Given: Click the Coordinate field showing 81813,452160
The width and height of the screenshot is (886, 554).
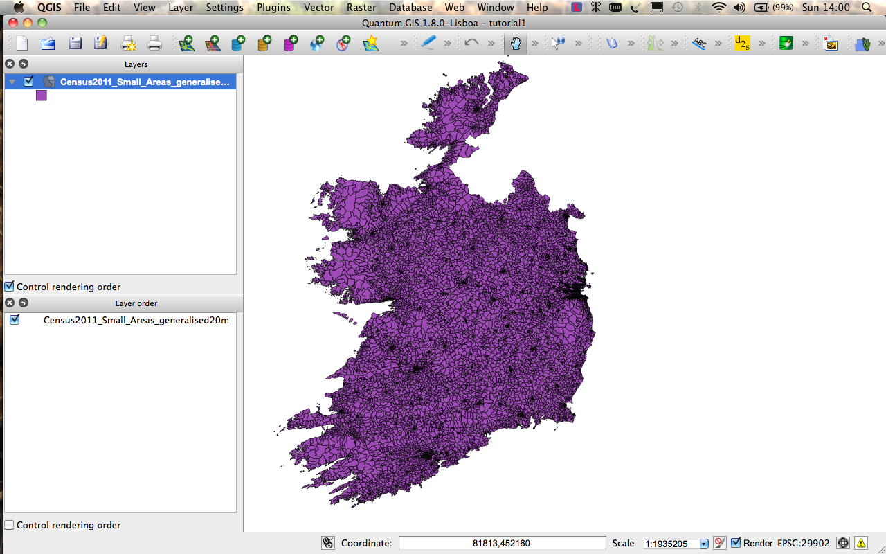Looking at the screenshot, I should (502, 543).
